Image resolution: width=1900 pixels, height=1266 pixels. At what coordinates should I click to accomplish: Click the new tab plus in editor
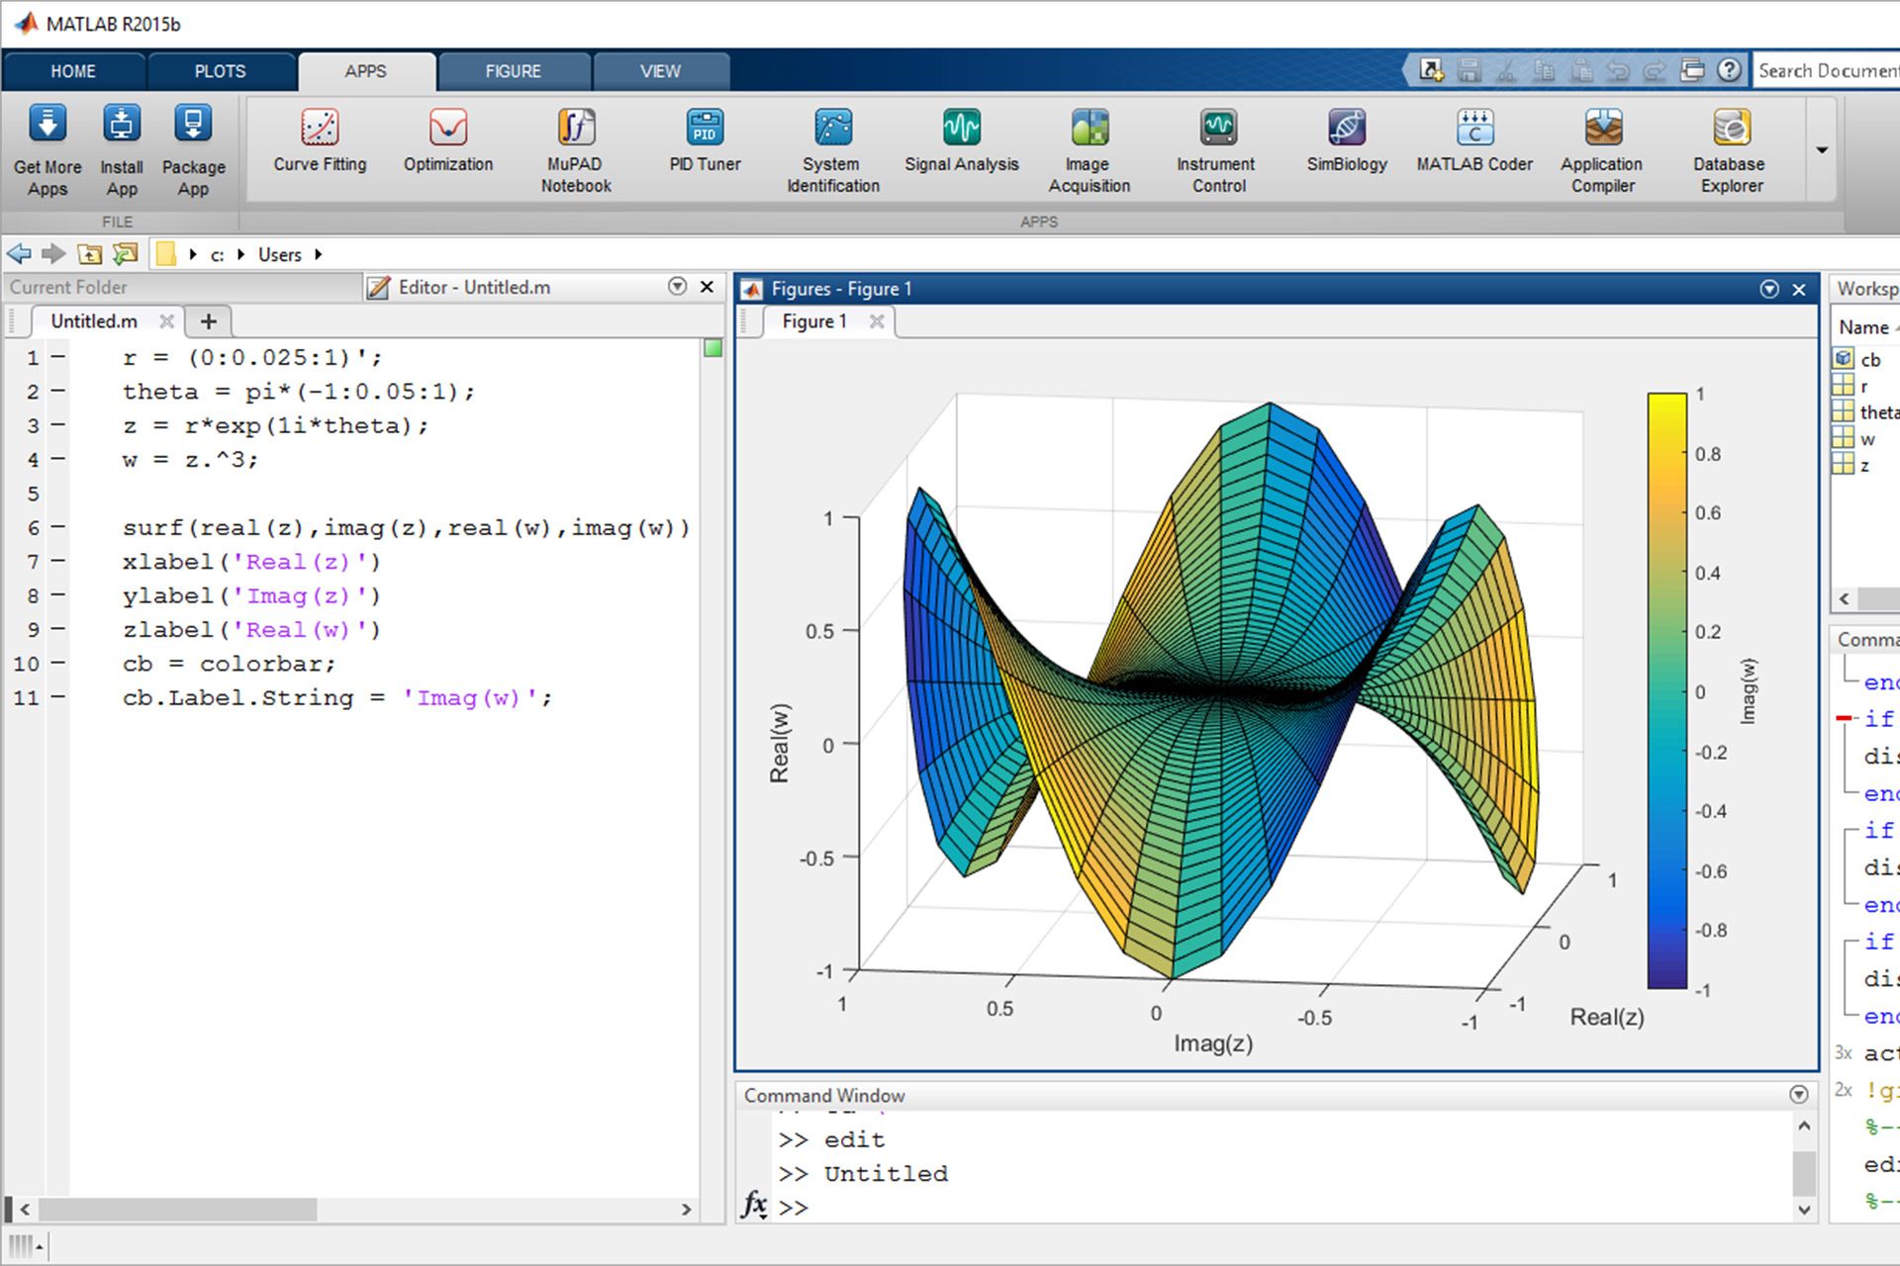tap(208, 319)
